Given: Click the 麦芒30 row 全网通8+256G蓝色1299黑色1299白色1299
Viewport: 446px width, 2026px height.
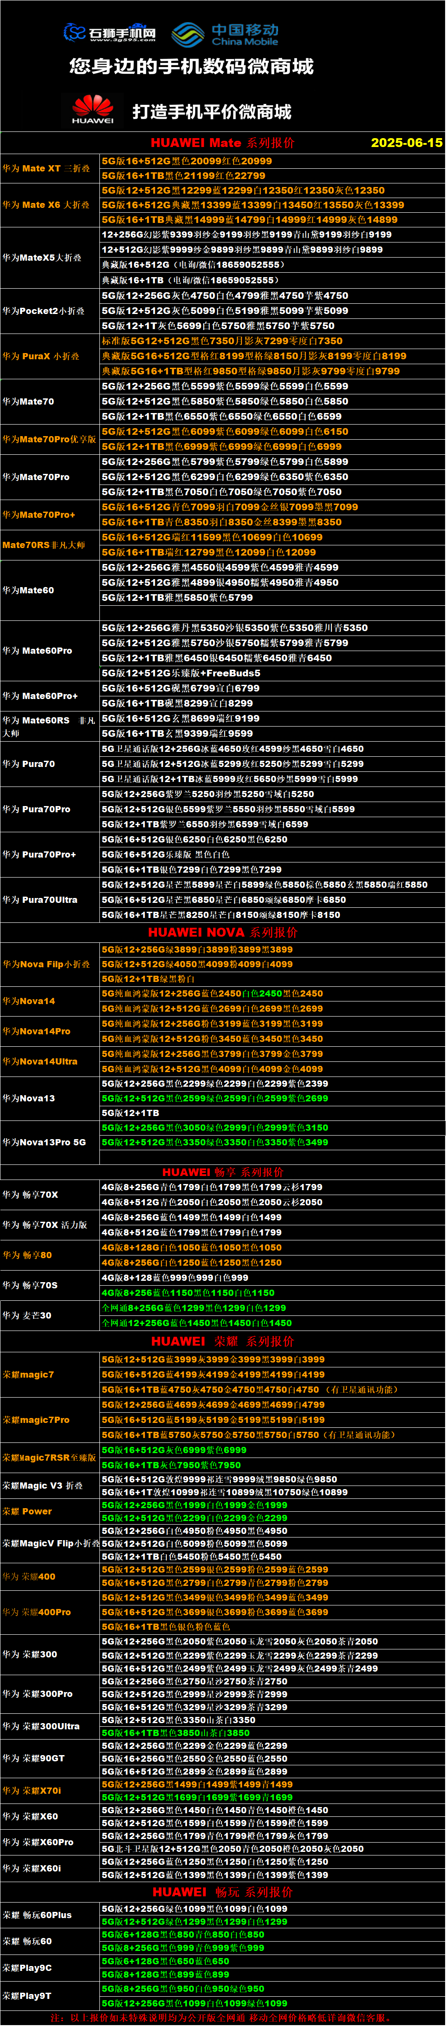Looking at the screenshot, I should (x=194, y=1308).
